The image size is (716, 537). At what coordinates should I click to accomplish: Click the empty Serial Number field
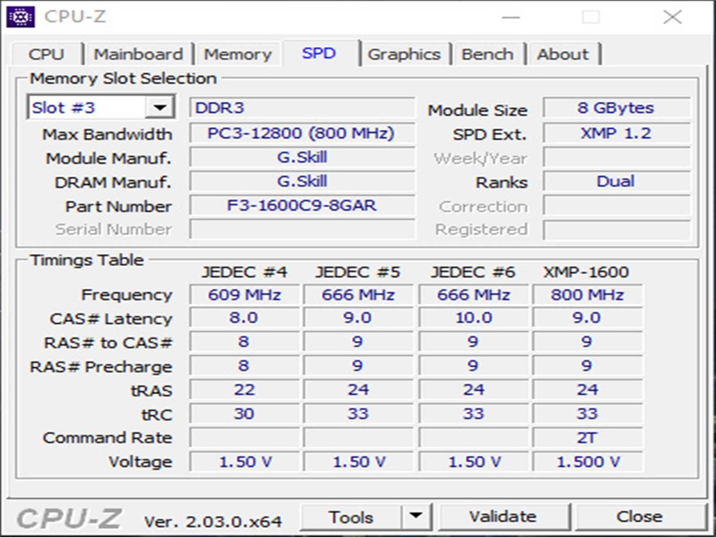302,229
